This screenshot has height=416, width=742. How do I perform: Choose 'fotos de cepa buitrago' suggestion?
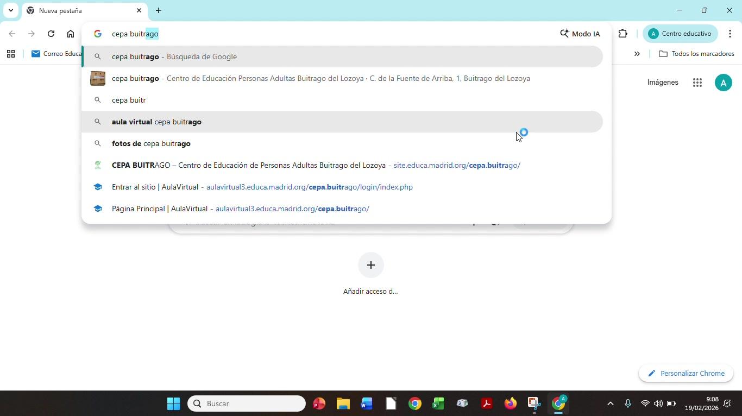tap(342, 143)
